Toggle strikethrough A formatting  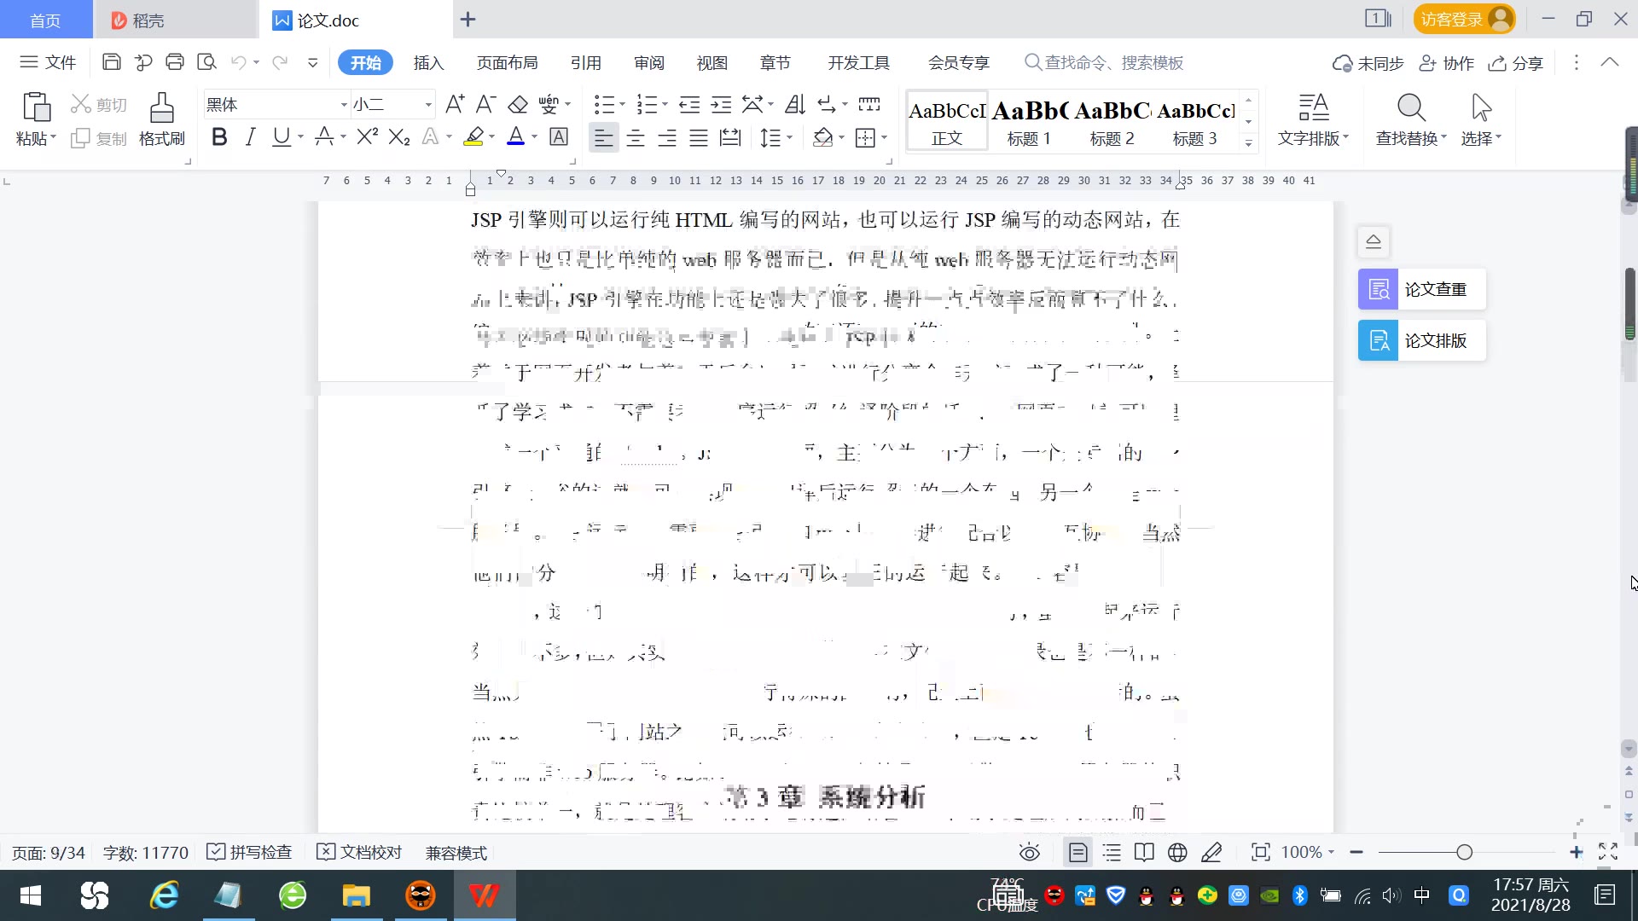tap(323, 136)
